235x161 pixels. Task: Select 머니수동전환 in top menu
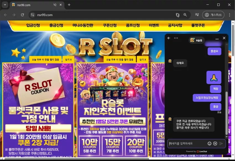83,25
